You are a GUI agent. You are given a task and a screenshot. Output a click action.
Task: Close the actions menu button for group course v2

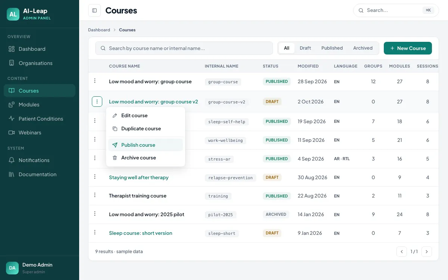point(97,102)
